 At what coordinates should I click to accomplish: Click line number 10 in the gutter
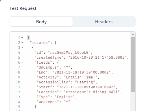[x=18, y=82]
